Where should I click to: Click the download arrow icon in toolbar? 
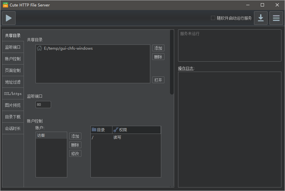click(x=260, y=18)
